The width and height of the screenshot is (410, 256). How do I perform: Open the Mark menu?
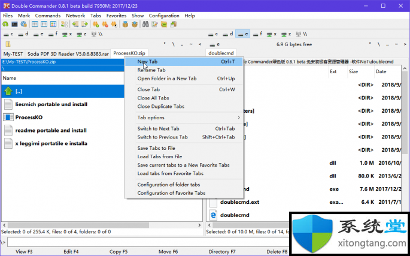point(24,16)
